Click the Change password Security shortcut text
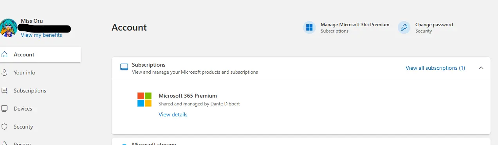The image size is (498, 145). tap(434, 27)
